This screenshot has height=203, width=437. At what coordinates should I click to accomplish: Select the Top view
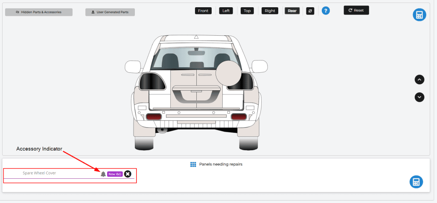point(247,11)
